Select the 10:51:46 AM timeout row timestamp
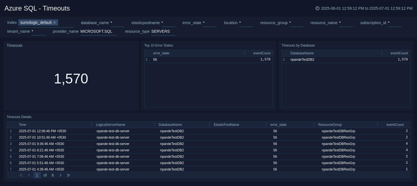 point(42,137)
